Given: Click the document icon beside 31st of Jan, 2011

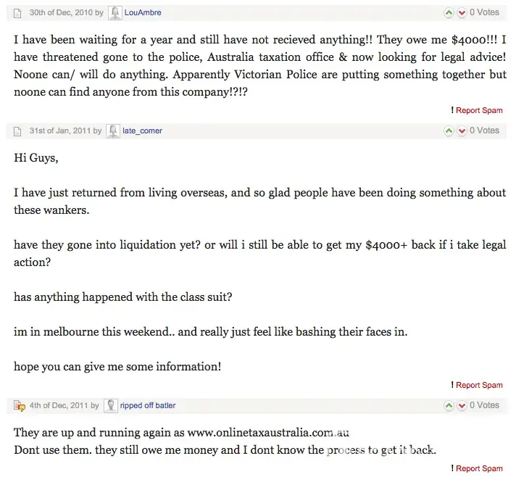Looking at the screenshot, I should pyautogui.click(x=18, y=131).
